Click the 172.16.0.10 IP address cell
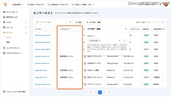 (128, 70)
